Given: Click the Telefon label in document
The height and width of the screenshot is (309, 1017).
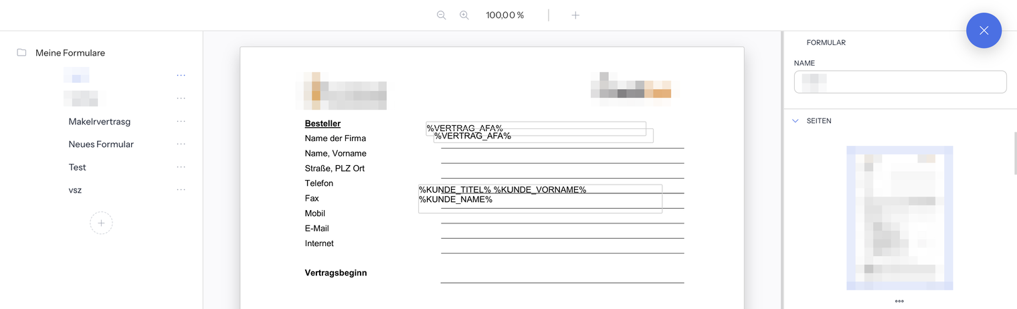Looking at the screenshot, I should [319, 183].
